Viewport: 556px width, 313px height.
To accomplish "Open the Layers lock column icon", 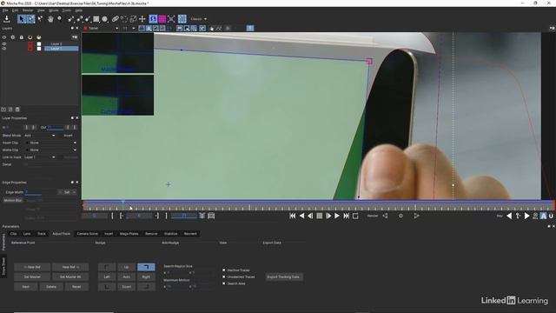I will click(x=21, y=37).
